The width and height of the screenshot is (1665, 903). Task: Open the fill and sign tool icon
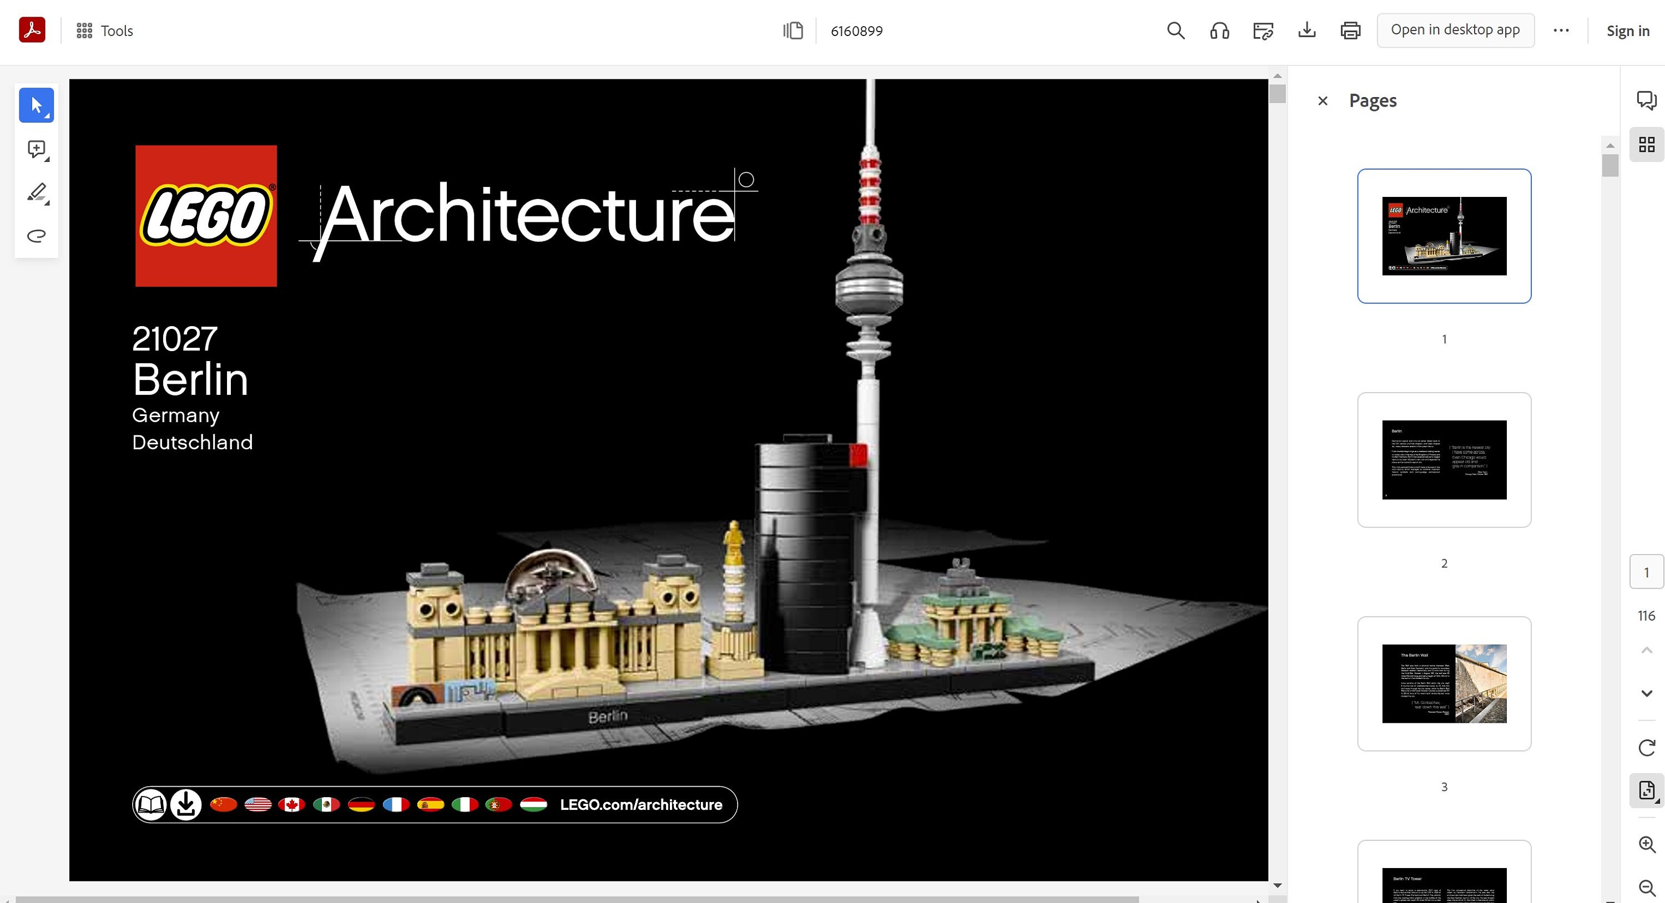point(1263,31)
